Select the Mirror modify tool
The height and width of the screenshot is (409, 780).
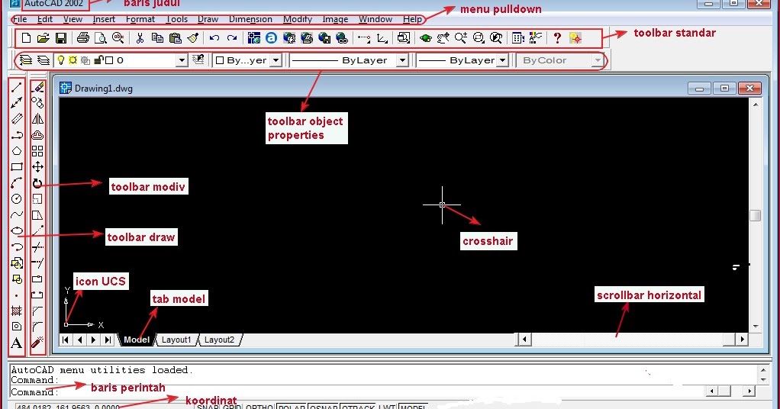tap(37, 119)
